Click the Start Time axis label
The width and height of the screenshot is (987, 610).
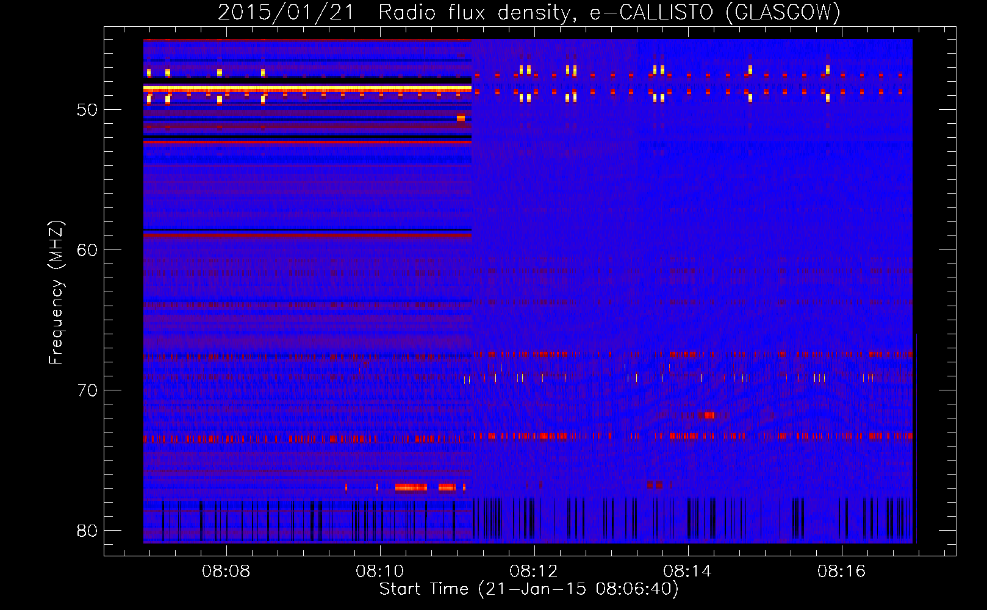click(529, 589)
